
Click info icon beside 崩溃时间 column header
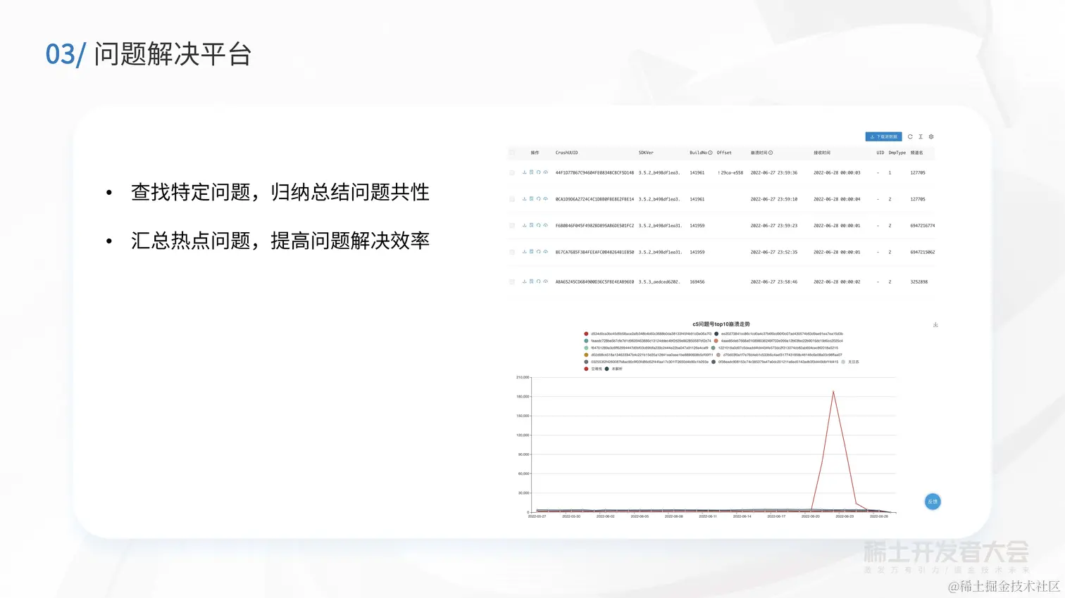click(771, 153)
